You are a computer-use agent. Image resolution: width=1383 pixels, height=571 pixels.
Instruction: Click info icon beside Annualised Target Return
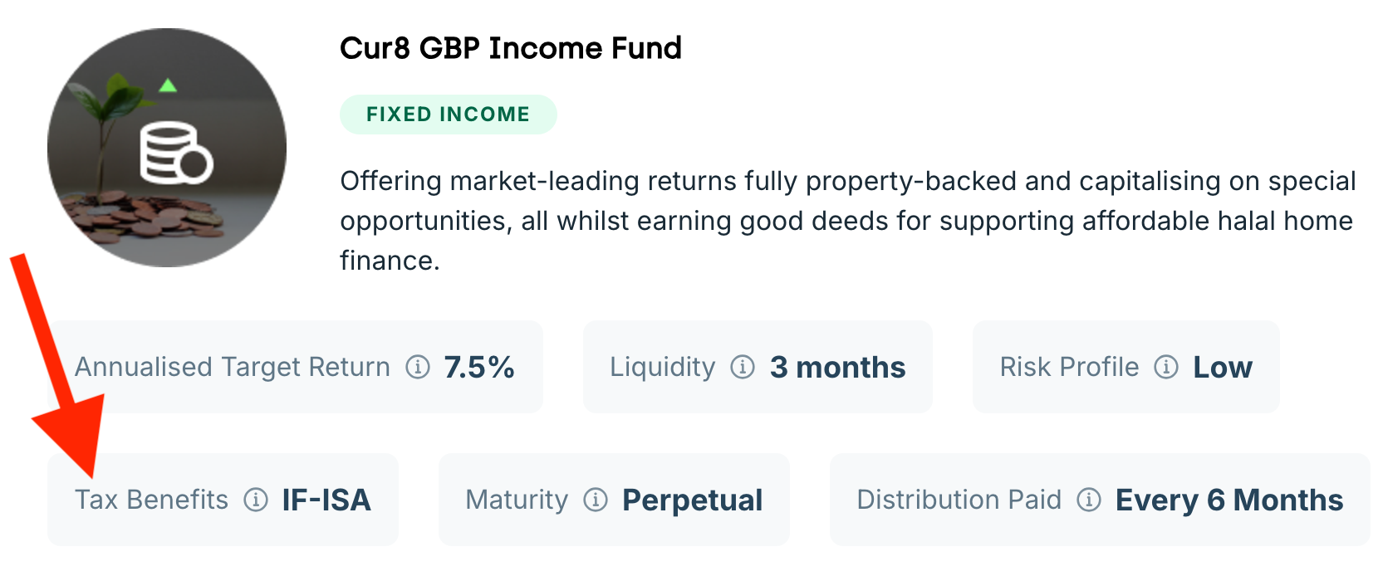click(418, 367)
